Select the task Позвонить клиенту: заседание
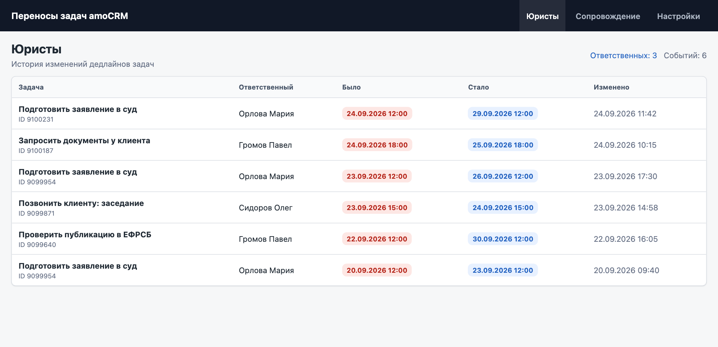Viewport: 718px width, 347px height. click(x=81, y=203)
